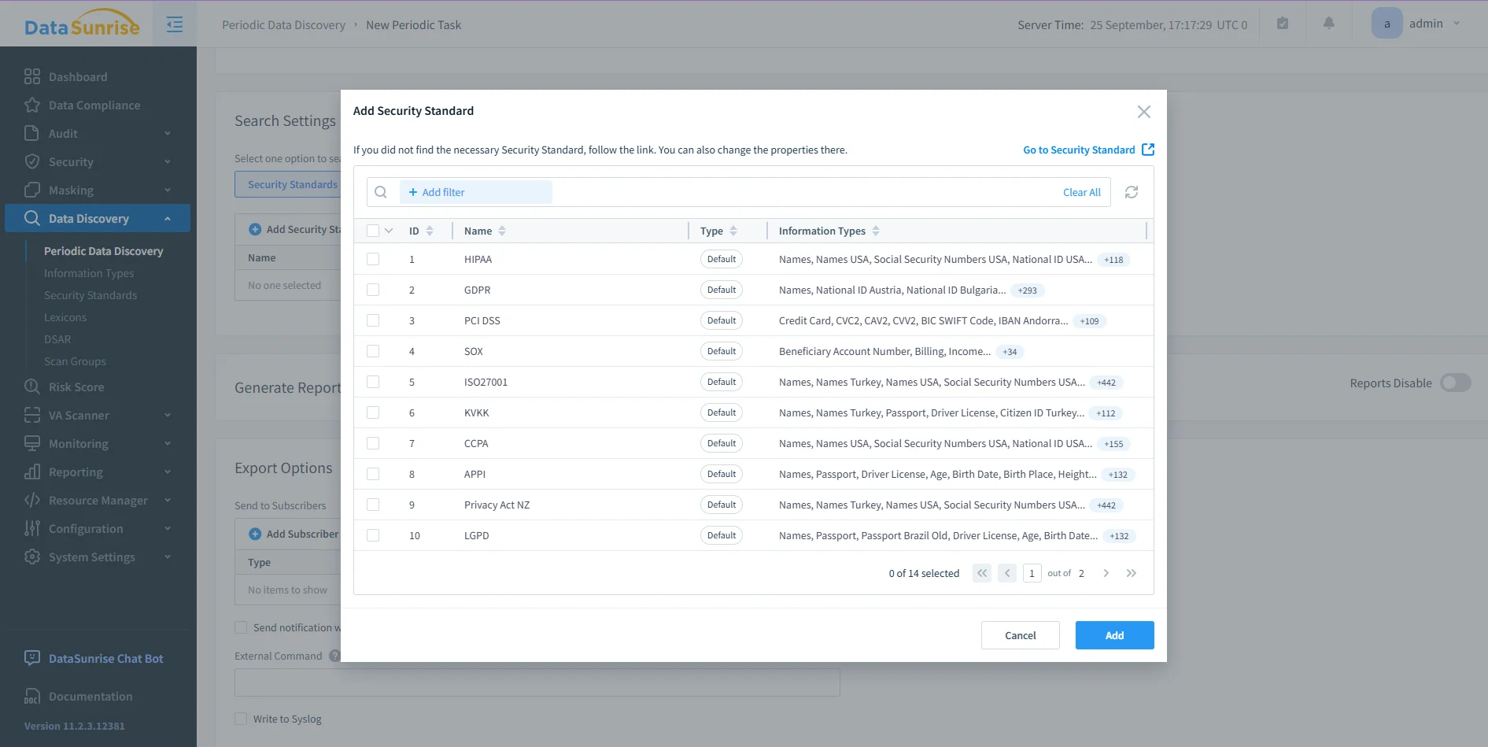This screenshot has height=747, width=1488.
Task: Click the search magnifier in the dialog
Action: coord(381,191)
